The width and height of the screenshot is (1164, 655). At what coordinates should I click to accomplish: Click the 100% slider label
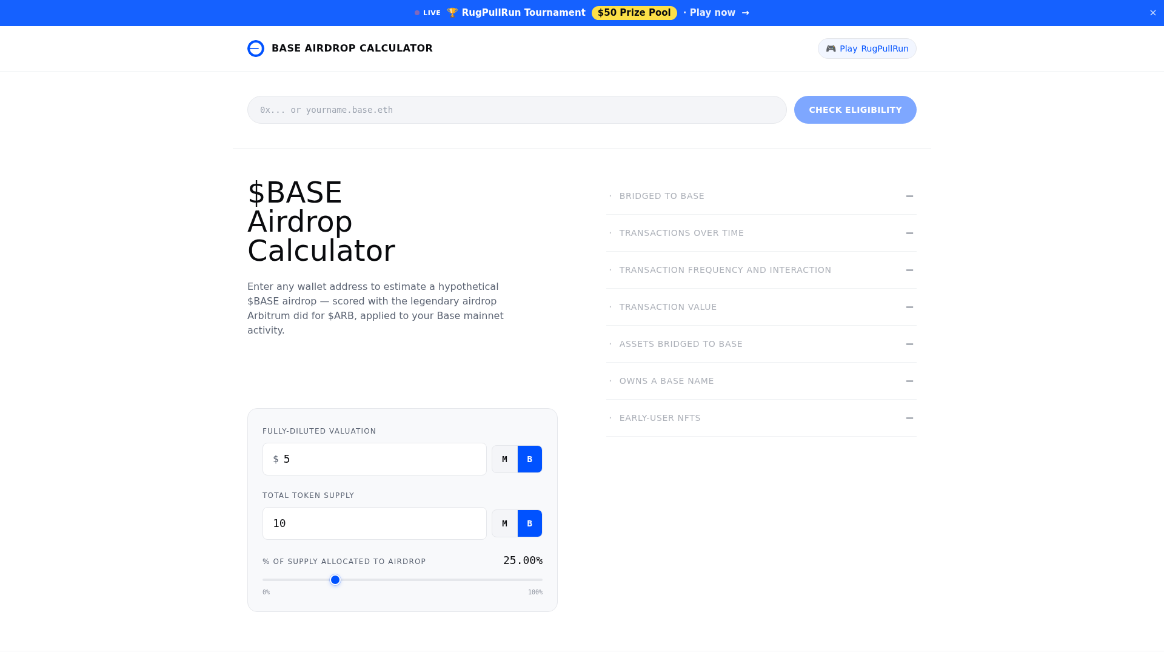pos(535,593)
